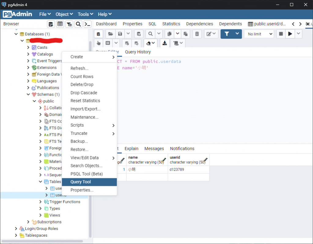Click the hand pointer icon in second toolbar row

tap(99, 43)
